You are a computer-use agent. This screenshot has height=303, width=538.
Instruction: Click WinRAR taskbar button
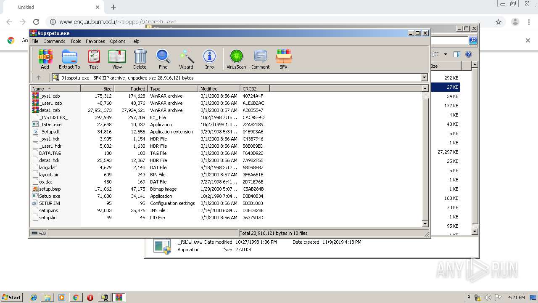pos(119,298)
